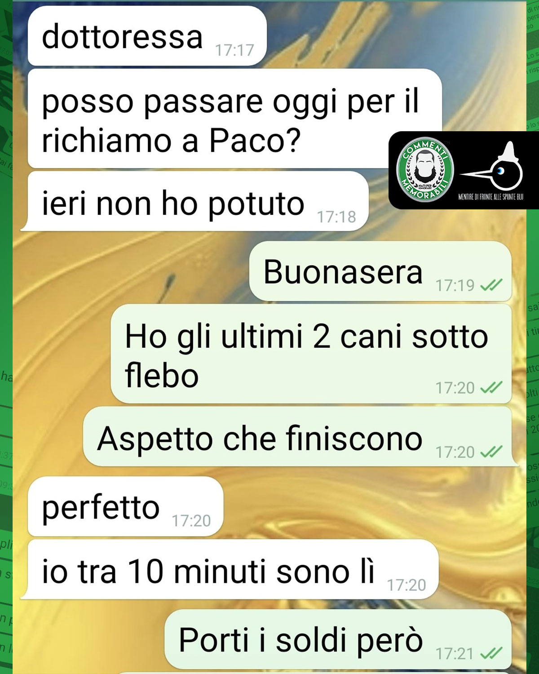The height and width of the screenshot is (674, 539).
Task: Click 'Mentire di fronte alle spunte blu' caption
Action: (491, 197)
